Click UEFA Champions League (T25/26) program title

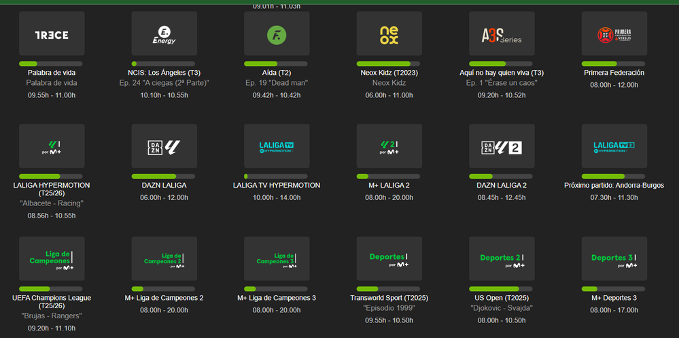[x=52, y=302]
